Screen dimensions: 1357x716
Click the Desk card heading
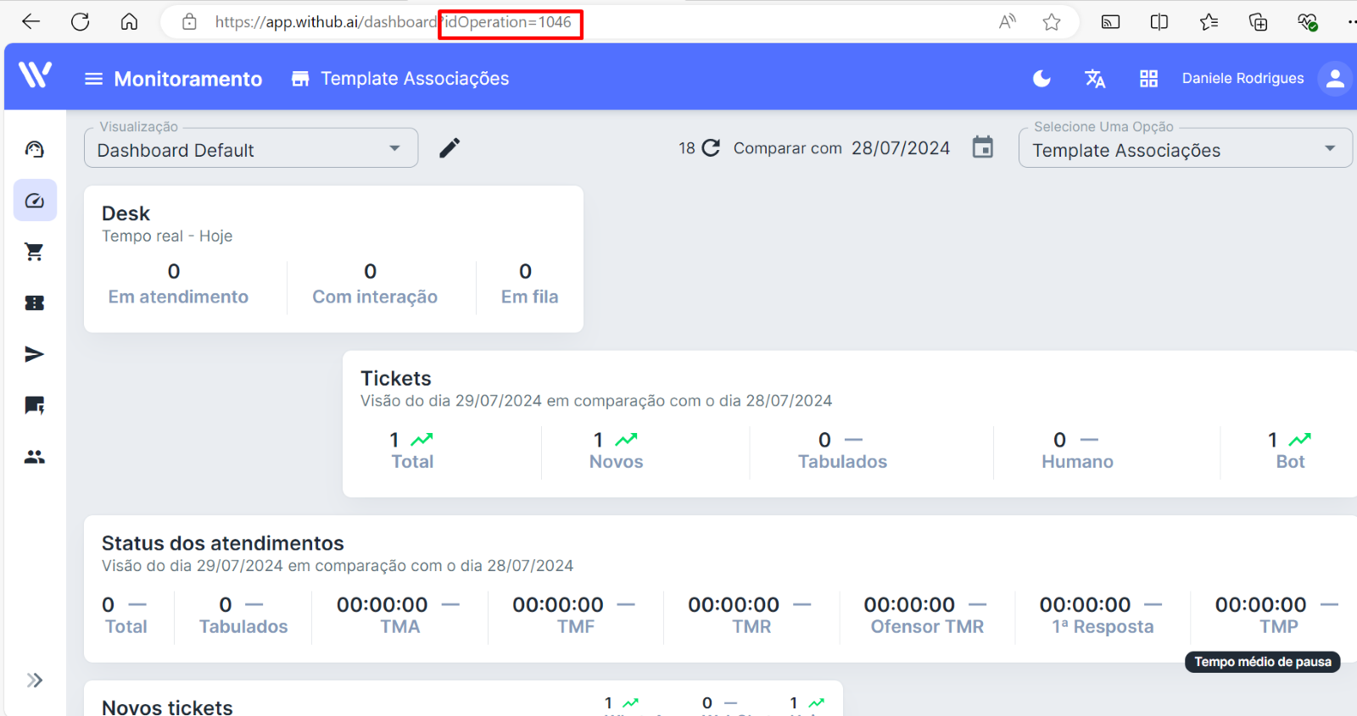click(126, 214)
